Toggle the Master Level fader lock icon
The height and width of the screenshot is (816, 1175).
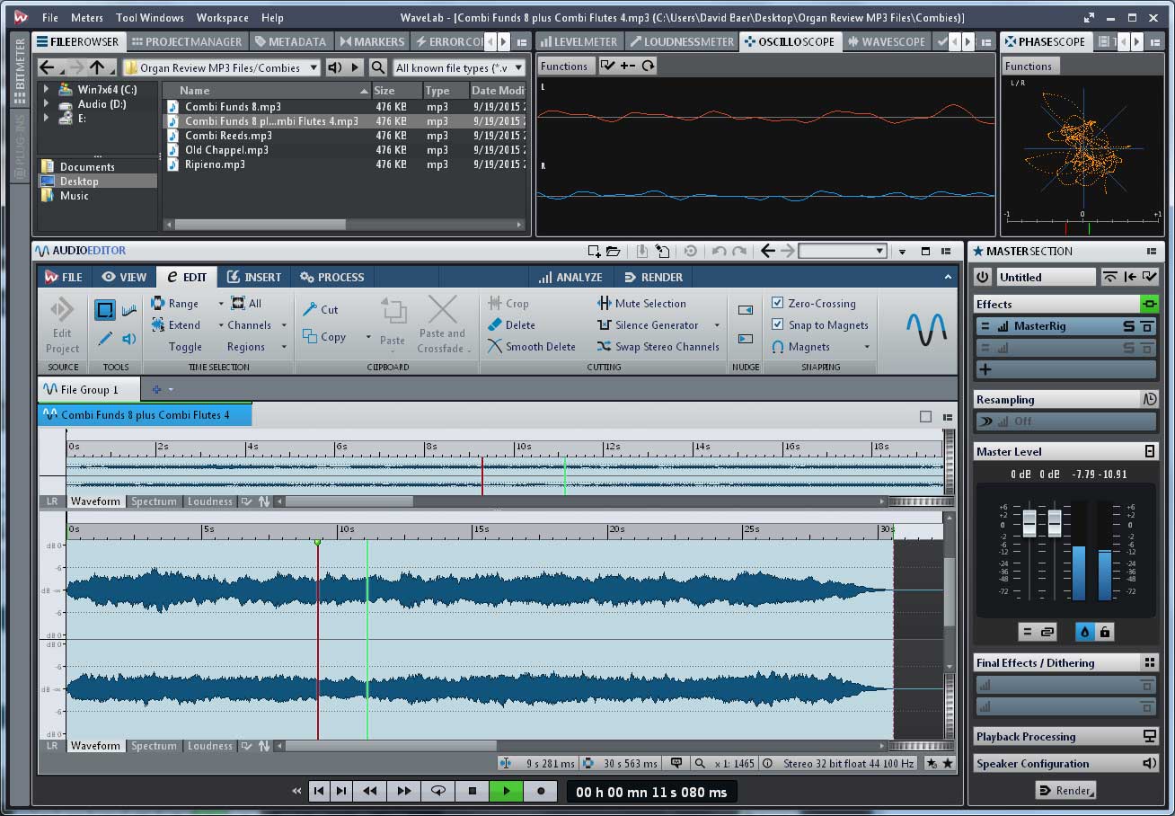(1105, 632)
